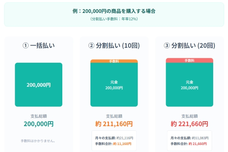Click the 分割払い手数料:年率12% subtitle
Viewport: 228px width, 152px height.
114,19
